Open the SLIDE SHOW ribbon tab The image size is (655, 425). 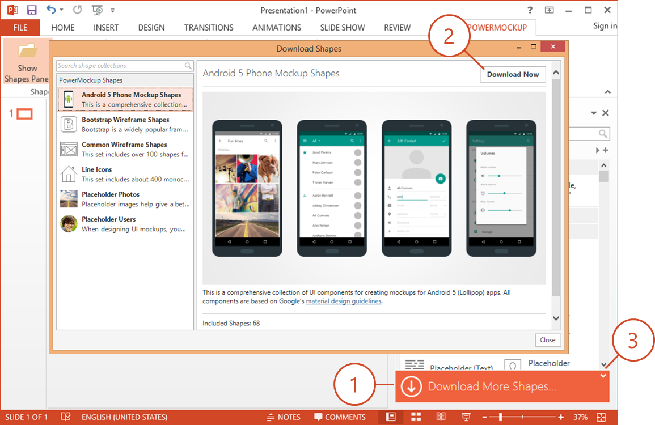click(x=342, y=28)
